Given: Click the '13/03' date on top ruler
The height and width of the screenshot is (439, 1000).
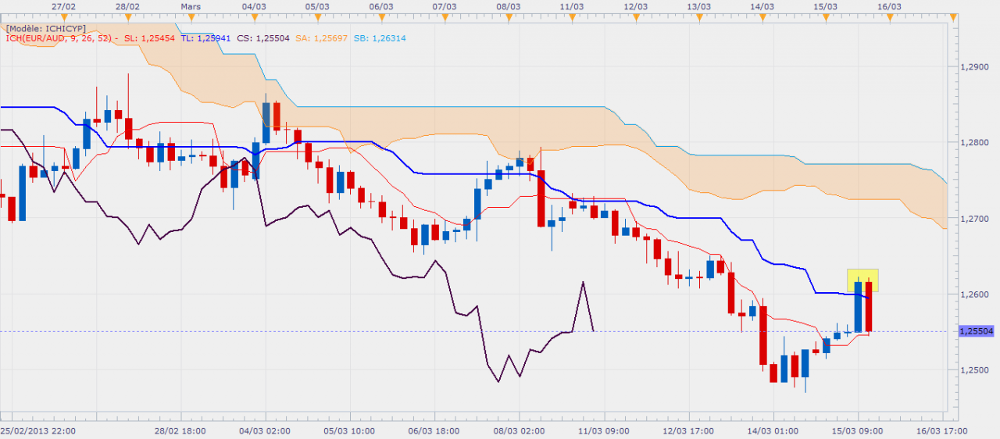Looking at the screenshot, I should click(699, 5).
